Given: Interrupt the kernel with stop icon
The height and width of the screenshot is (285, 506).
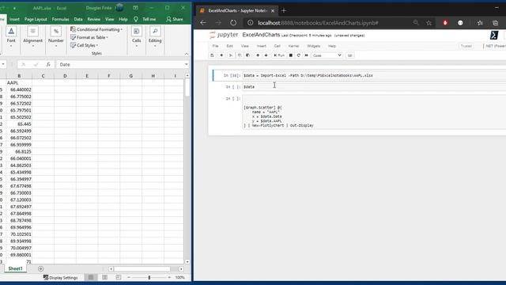Looking at the screenshot, I should (x=290, y=55).
